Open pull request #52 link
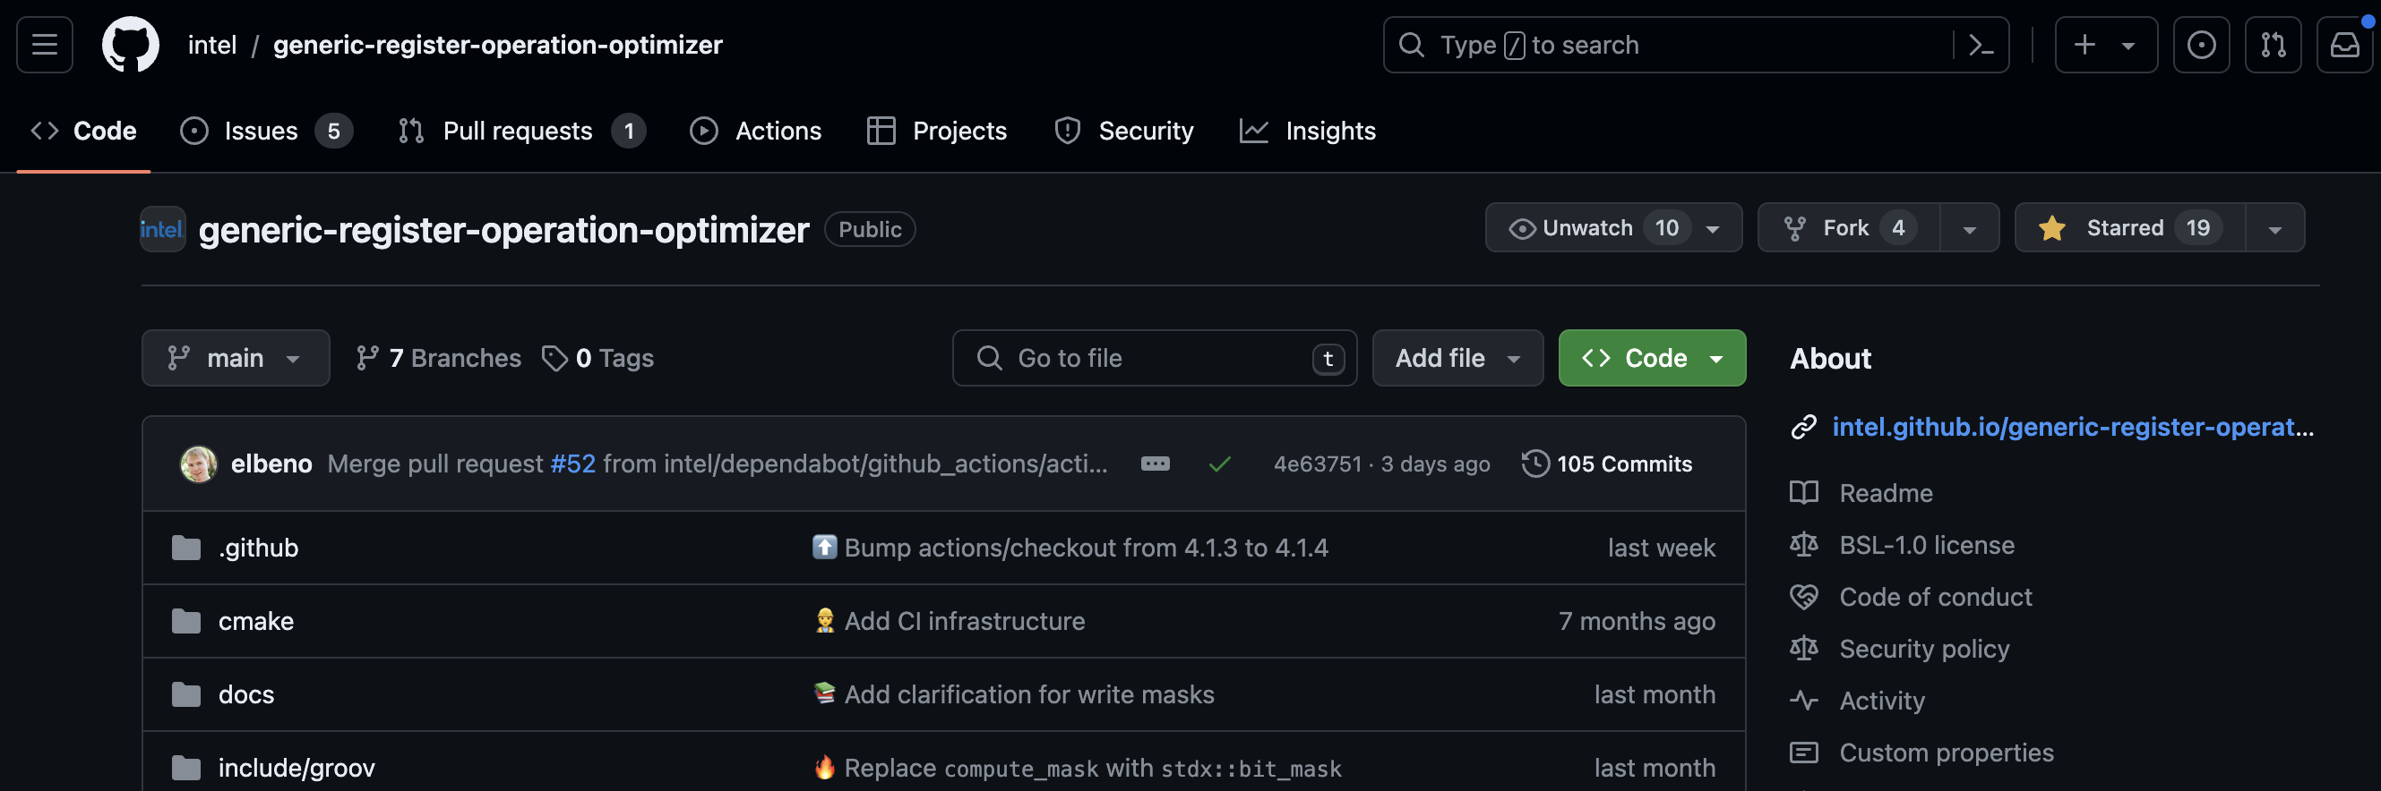The image size is (2381, 791). 573,464
